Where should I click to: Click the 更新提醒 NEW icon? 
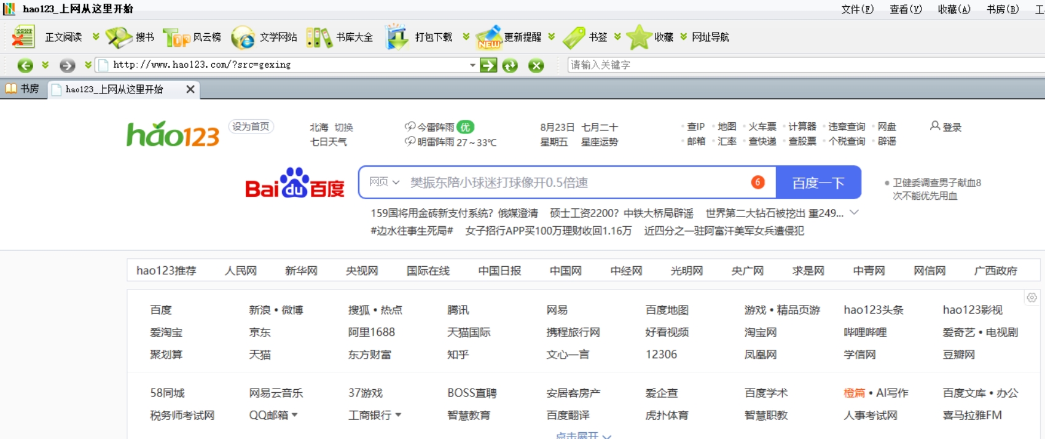pos(489,38)
